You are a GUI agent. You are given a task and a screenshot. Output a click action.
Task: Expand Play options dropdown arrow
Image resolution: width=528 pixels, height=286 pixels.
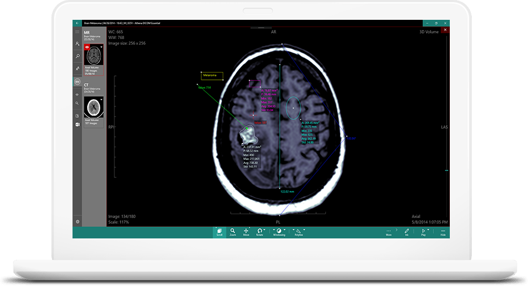click(428, 230)
